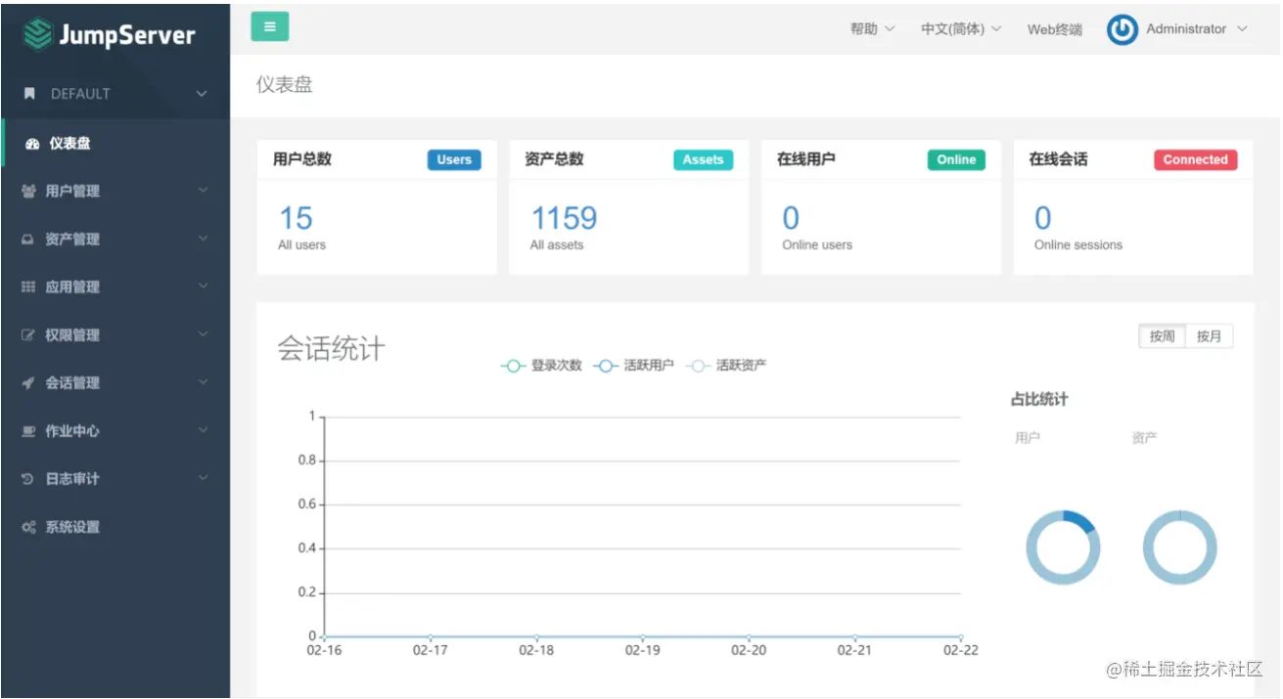Viewport: 1283px width, 699px height.
Task: Open the 帮助 help dropdown
Action: (x=872, y=29)
